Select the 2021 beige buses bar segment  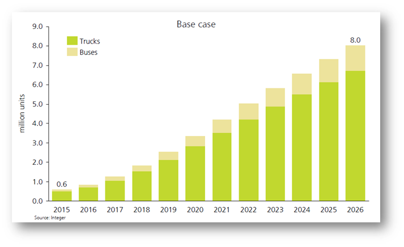222,126
